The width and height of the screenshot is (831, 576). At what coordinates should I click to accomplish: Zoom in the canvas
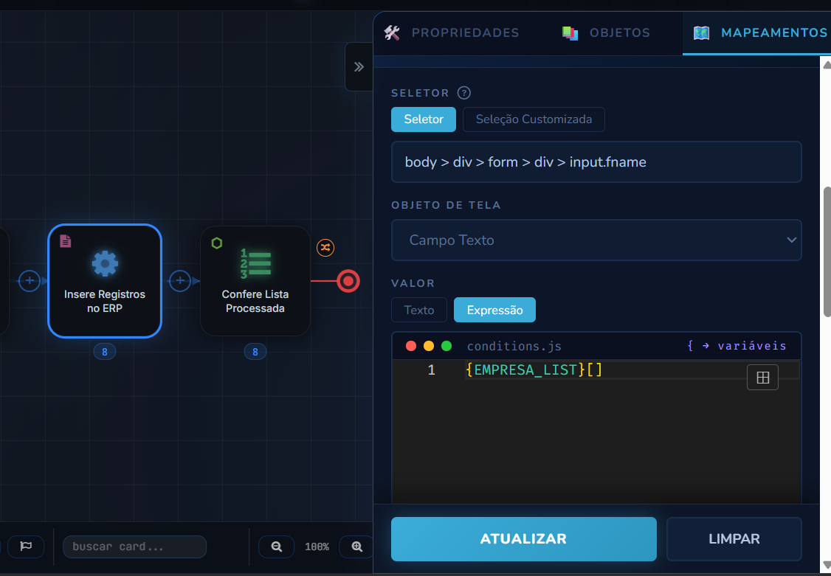click(356, 547)
